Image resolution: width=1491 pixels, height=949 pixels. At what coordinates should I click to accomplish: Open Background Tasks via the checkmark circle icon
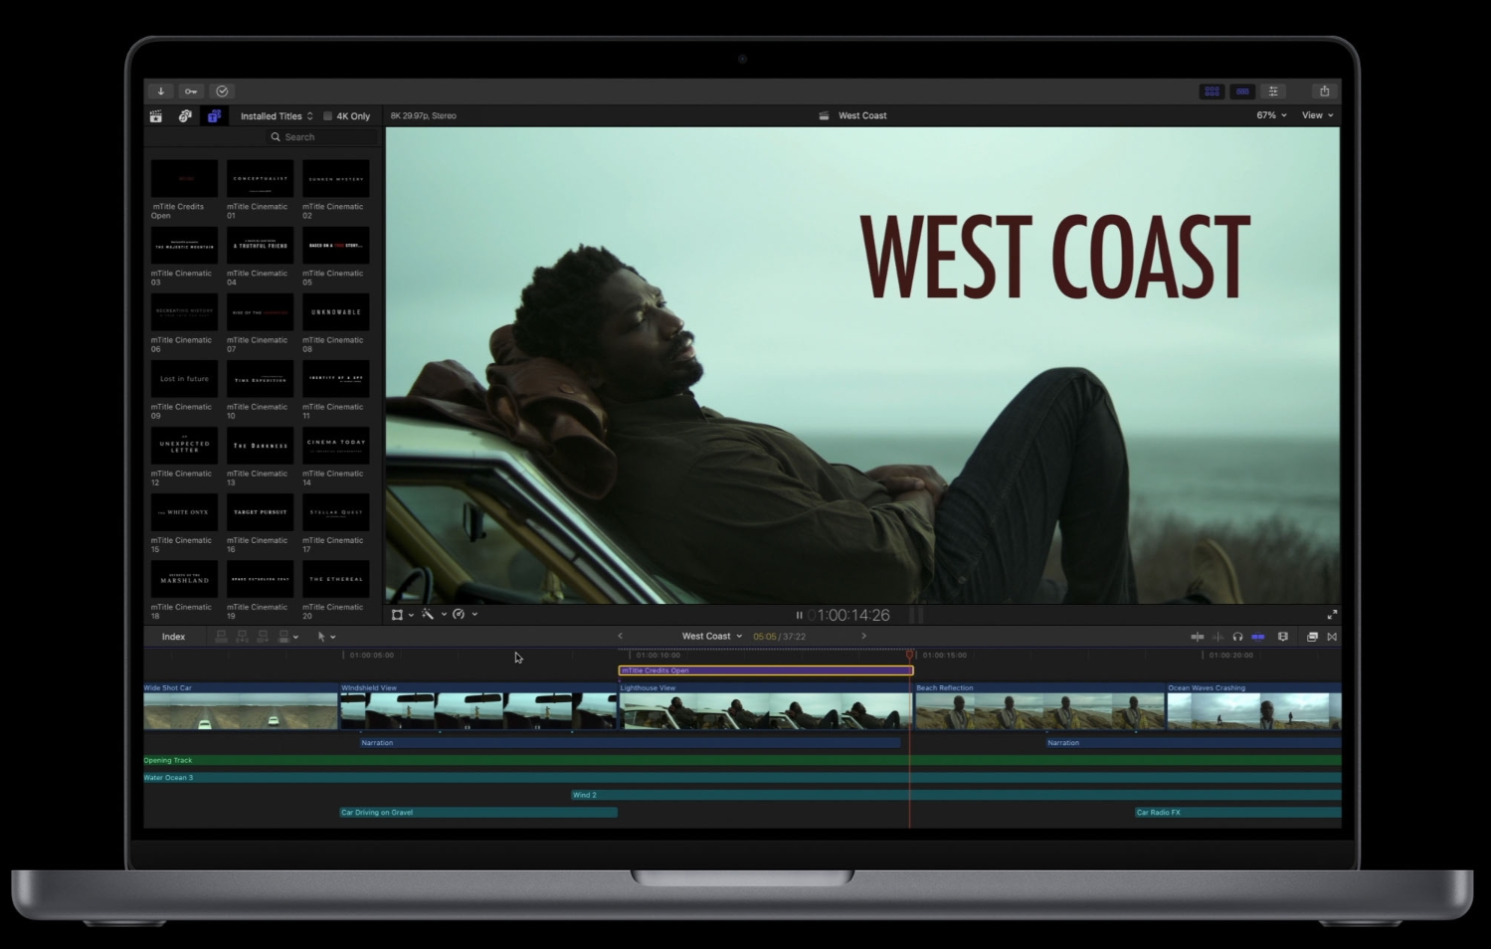click(221, 91)
